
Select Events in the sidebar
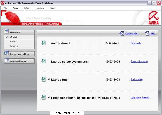(19, 42)
